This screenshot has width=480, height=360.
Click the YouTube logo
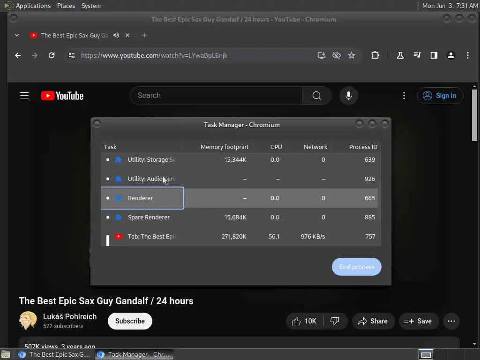pyautogui.click(x=62, y=96)
